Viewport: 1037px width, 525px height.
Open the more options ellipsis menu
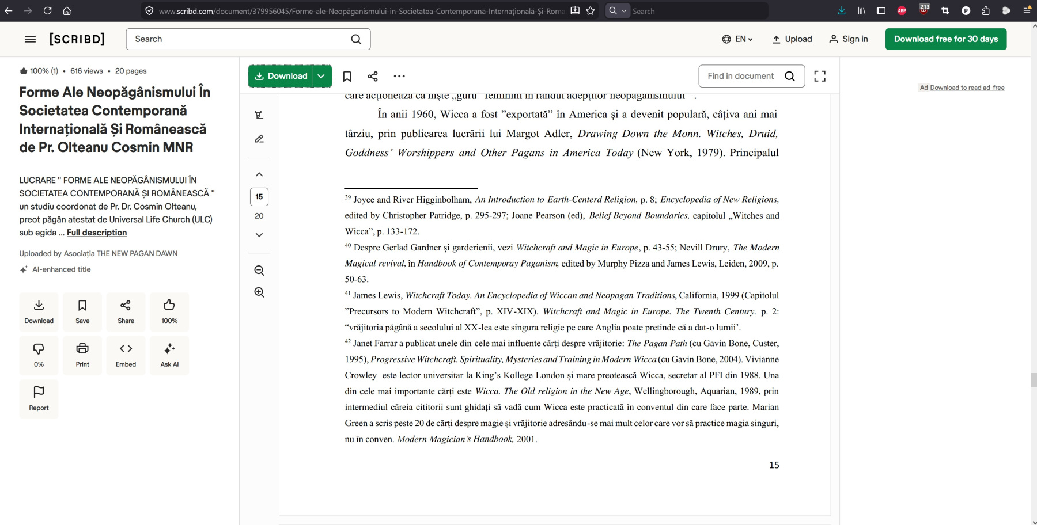click(399, 76)
